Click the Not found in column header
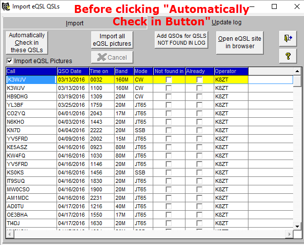 [169, 71]
